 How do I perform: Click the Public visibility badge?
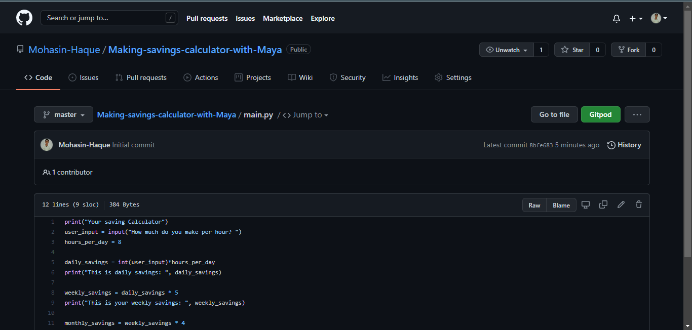click(x=298, y=49)
